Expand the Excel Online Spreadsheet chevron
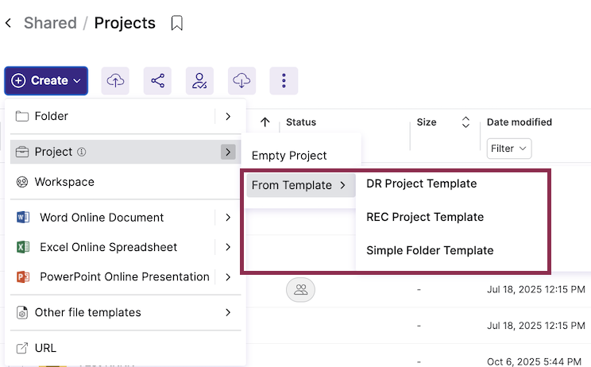Viewport: 591px width, 367px height. click(x=228, y=247)
